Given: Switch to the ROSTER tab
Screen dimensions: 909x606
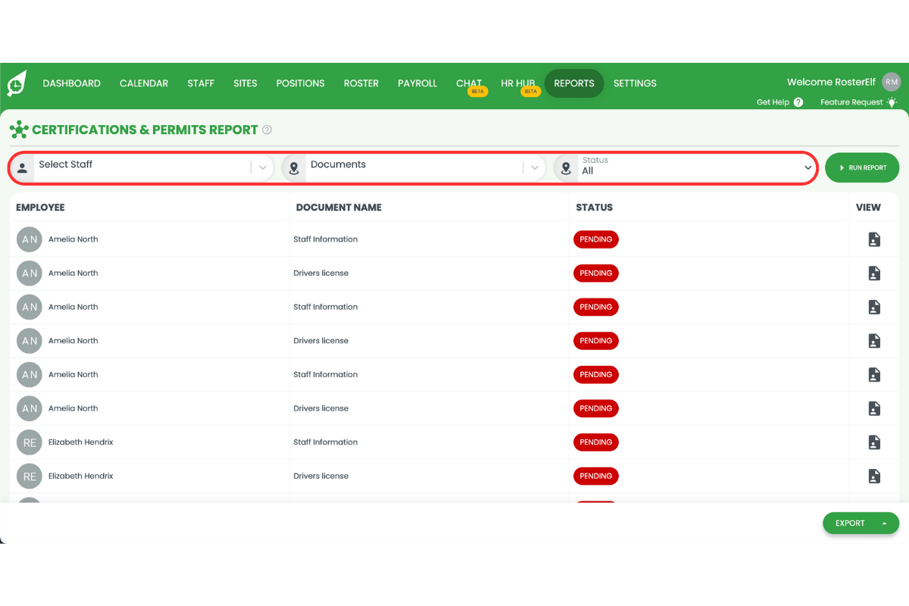Looking at the screenshot, I should click(361, 83).
